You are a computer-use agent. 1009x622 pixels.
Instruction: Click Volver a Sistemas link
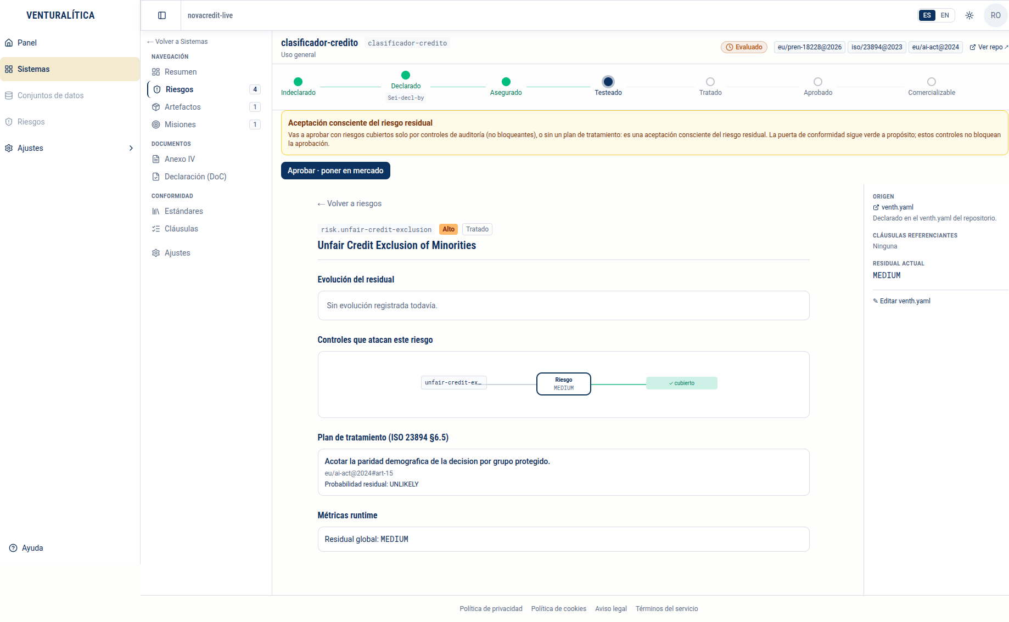[177, 42]
